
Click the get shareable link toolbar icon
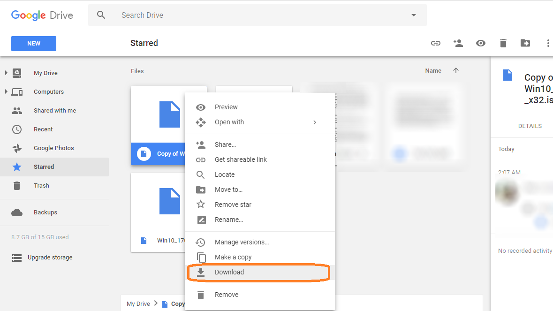(x=436, y=43)
